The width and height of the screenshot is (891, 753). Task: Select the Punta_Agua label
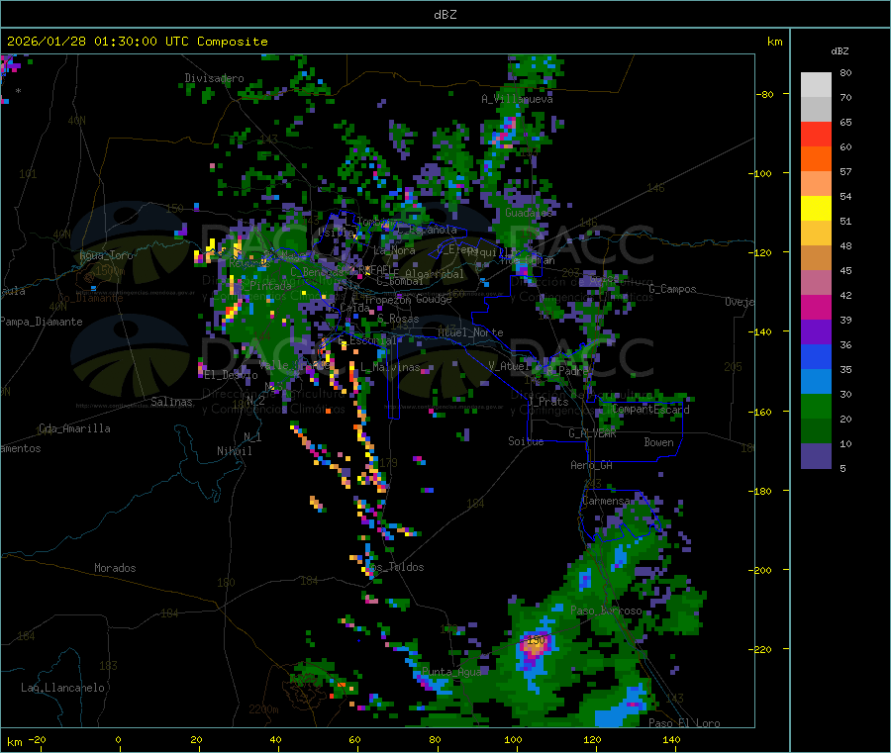point(451,672)
